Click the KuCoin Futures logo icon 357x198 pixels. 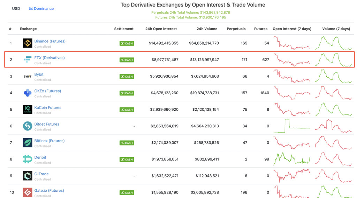pyautogui.click(x=28, y=109)
